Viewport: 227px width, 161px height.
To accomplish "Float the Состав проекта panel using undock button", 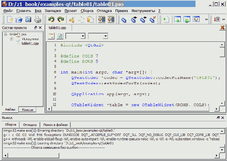I will (x=36, y=28).
